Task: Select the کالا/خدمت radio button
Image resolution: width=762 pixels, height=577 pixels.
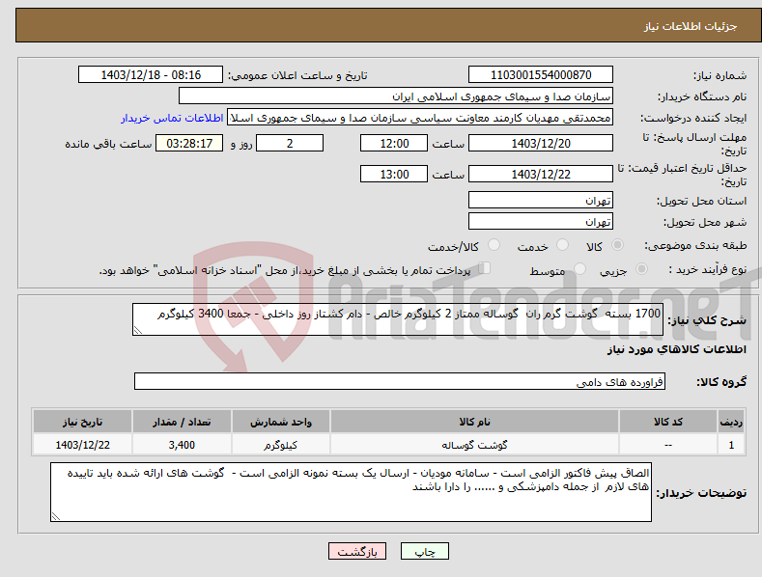Action: pos(494,245)
